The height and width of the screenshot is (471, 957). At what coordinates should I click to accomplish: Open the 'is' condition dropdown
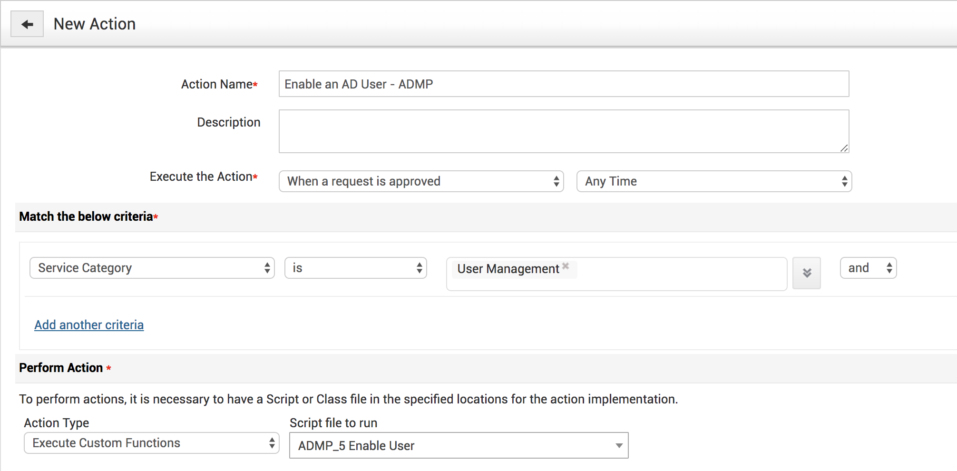(x=355, y=268)
